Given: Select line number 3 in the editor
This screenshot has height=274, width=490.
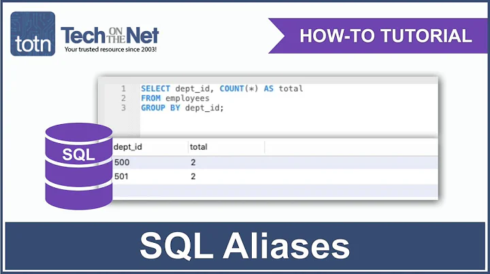Looking at the screenshot, I should (x=123, y=108).
